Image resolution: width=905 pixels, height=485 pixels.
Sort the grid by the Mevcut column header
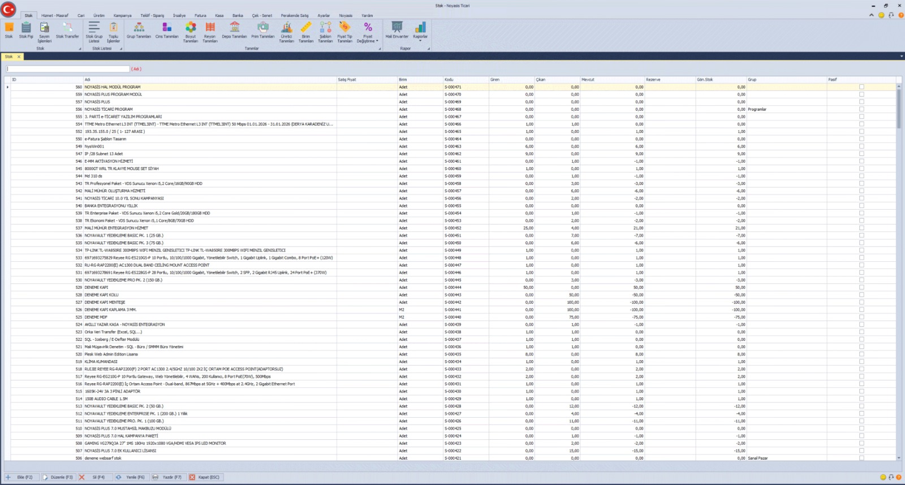613,80
